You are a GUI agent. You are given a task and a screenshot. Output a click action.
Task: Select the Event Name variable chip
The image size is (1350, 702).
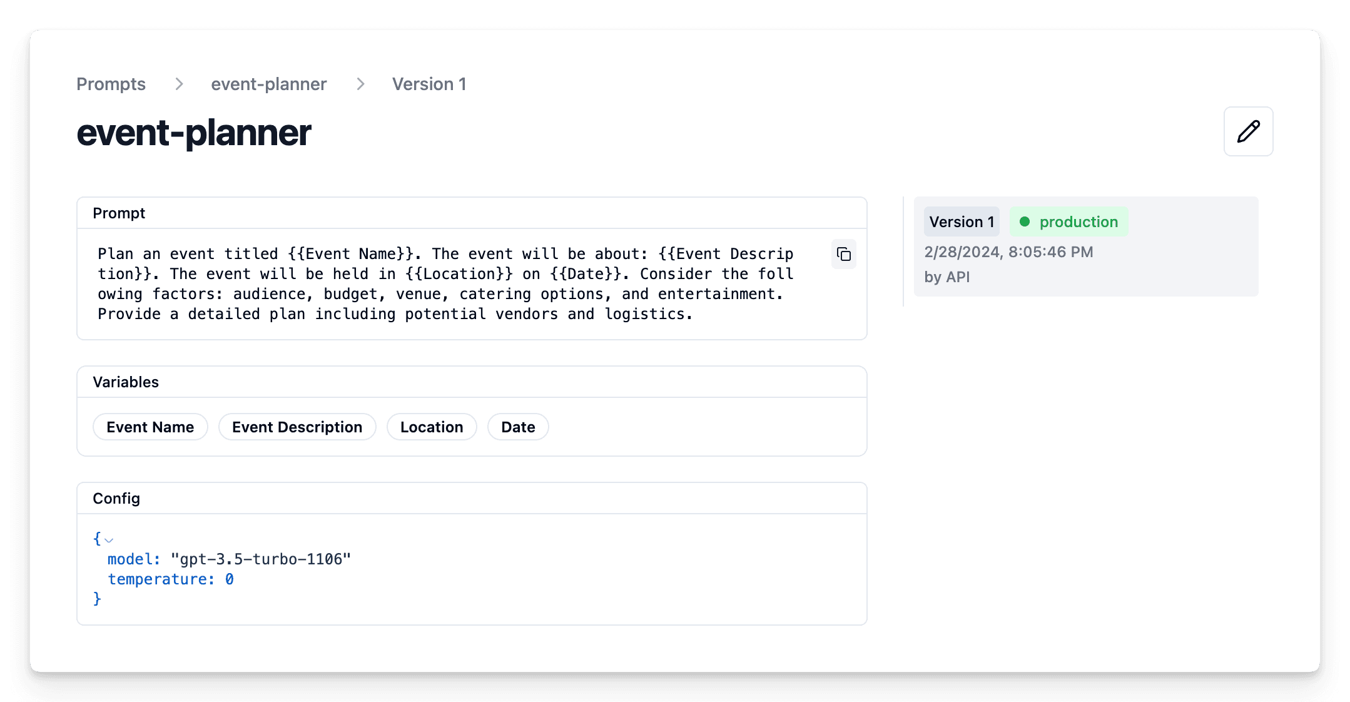(x=150, y=427)
